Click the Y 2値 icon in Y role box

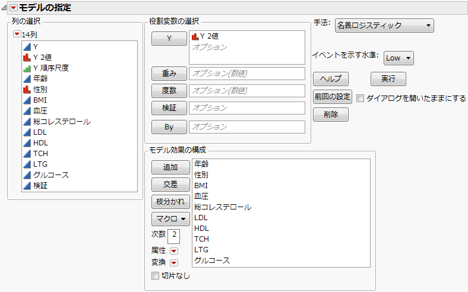(x=193, y=37)
